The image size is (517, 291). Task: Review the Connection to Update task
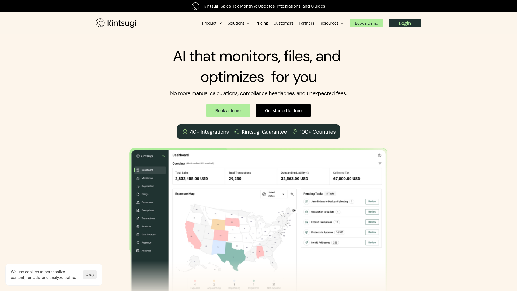click(372, 212)
